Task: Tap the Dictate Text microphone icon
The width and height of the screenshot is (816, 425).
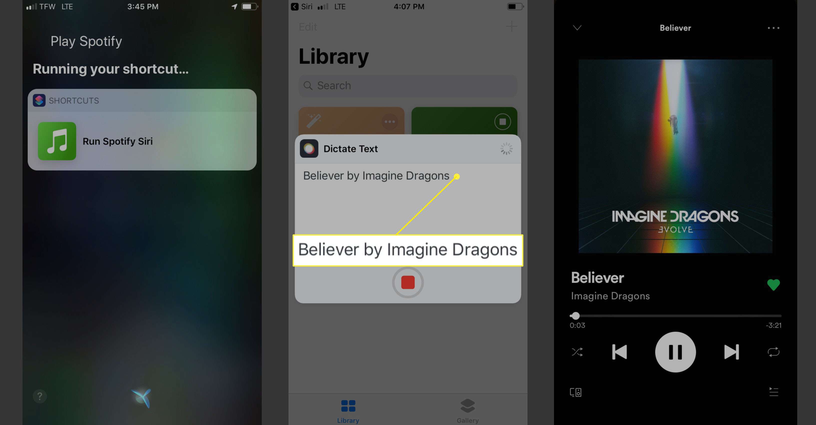Action: 408,283
